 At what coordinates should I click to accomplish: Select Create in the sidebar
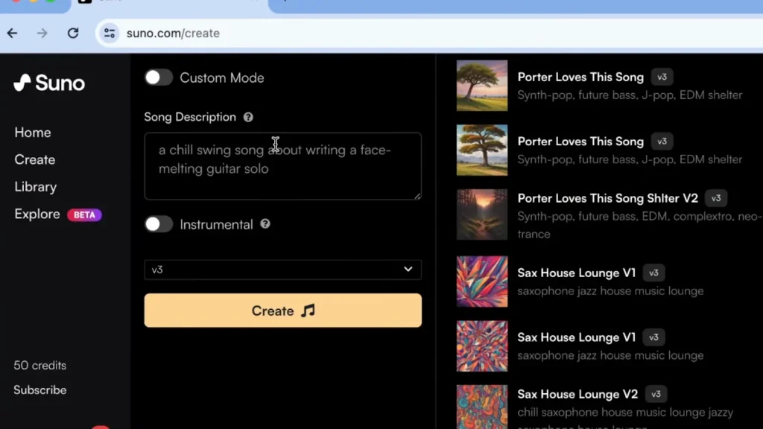point(34,159)
